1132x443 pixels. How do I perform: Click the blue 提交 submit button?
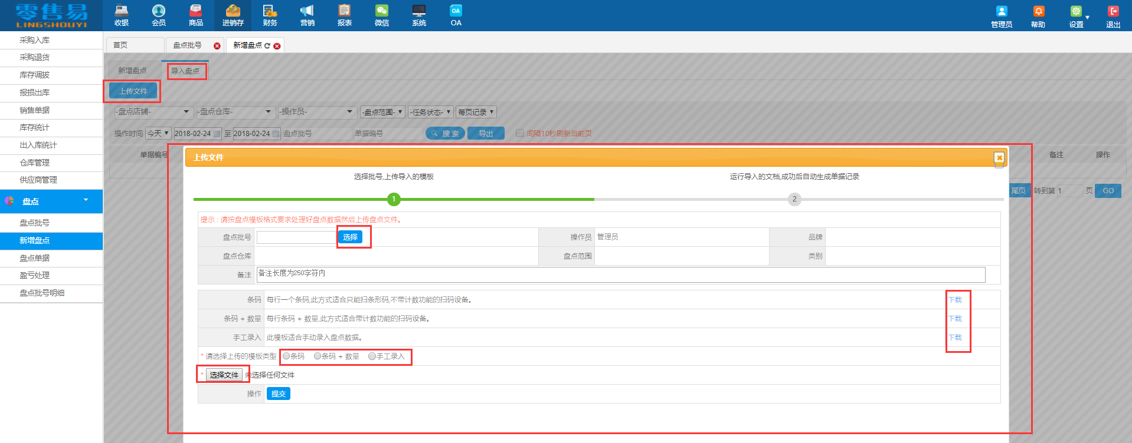[x=279, y=394]
